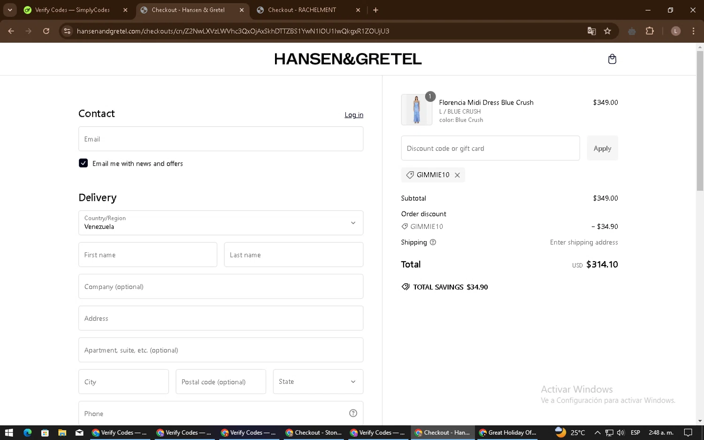Click the ESP language indicator
This screenshot has width=704, height=440.
635,432
